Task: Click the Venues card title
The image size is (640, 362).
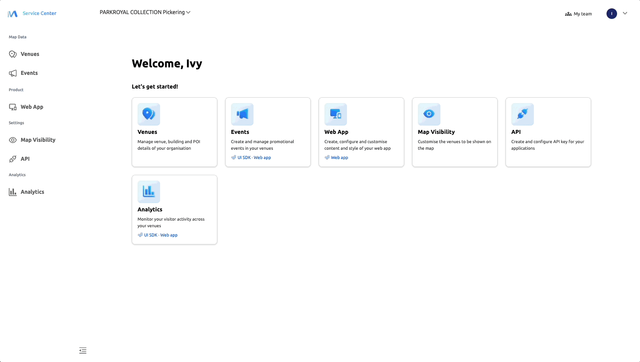Action: pyautogui.click(x=147, y=132)
